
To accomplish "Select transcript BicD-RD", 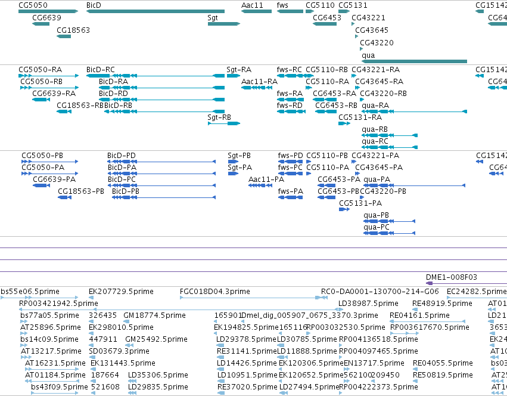I will pos(161,100).
